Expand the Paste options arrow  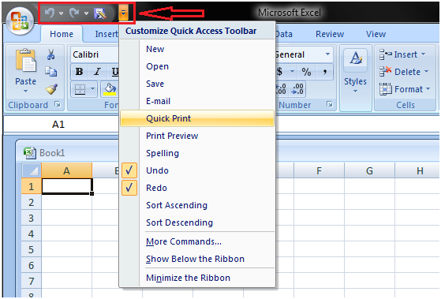[25, 92]
